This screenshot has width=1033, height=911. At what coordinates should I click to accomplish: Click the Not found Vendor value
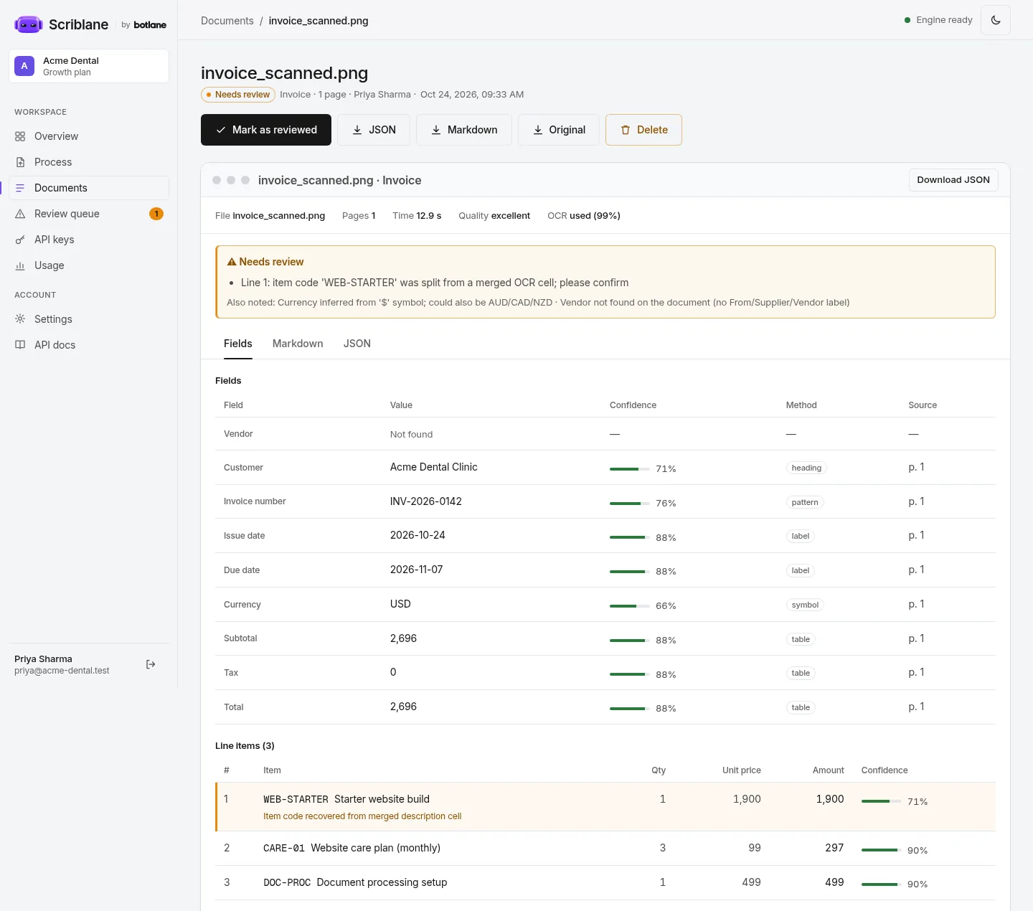coord(412,435)
